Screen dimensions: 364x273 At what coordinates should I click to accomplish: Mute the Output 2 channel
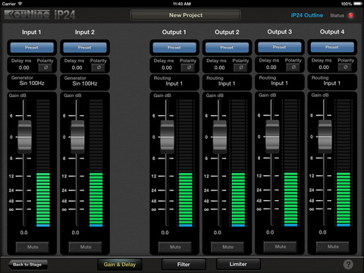pyautogui.click(x=227, y=247)
